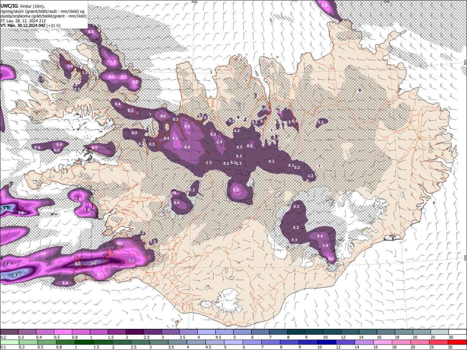Click the 3.8 precipitation value on the map
This screenshot has width=467, height=350.
pyautogui.click(x=78, y=264)
